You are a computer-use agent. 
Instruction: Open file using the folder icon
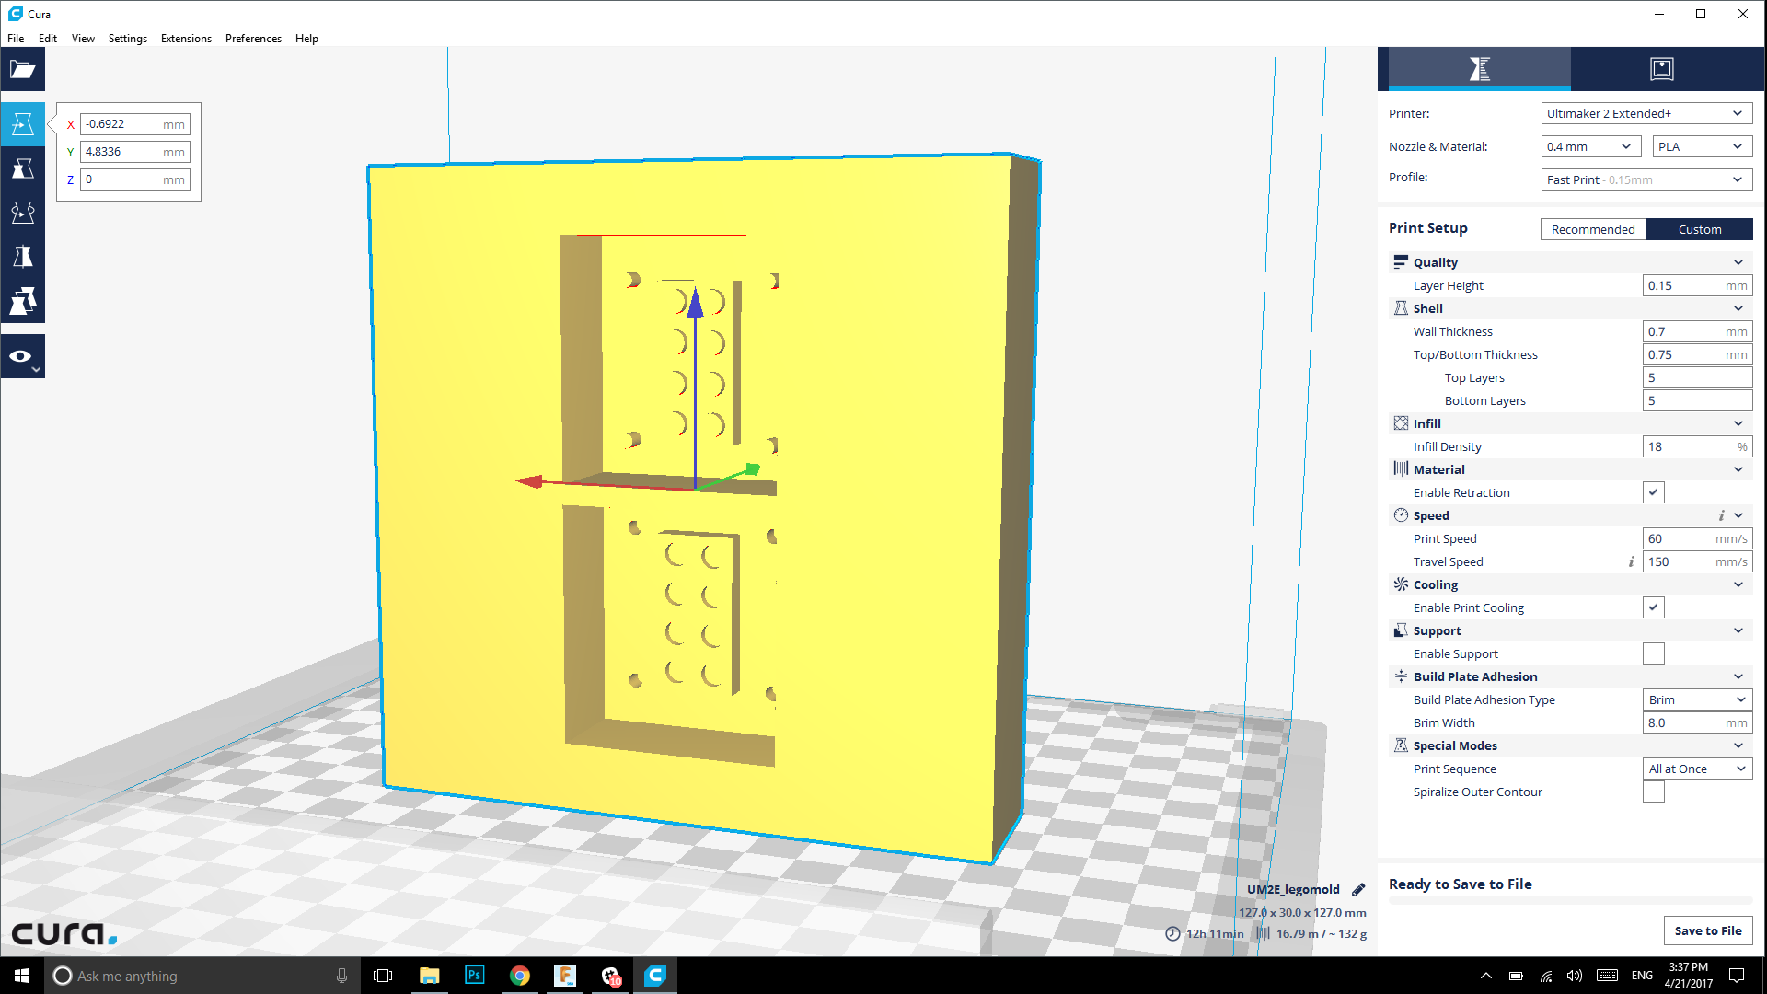(23, 70)
